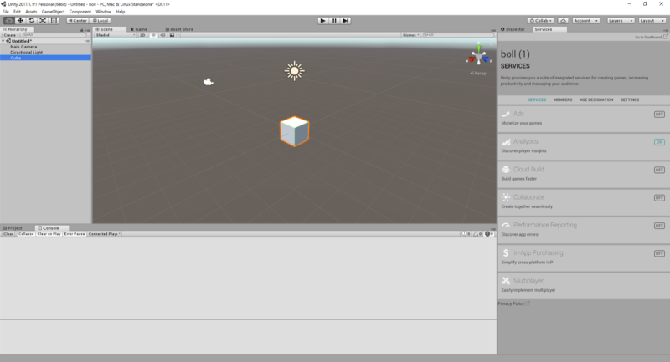Click the orientation gizmo center cube
The image size is (670, 362).
point(478,56)
